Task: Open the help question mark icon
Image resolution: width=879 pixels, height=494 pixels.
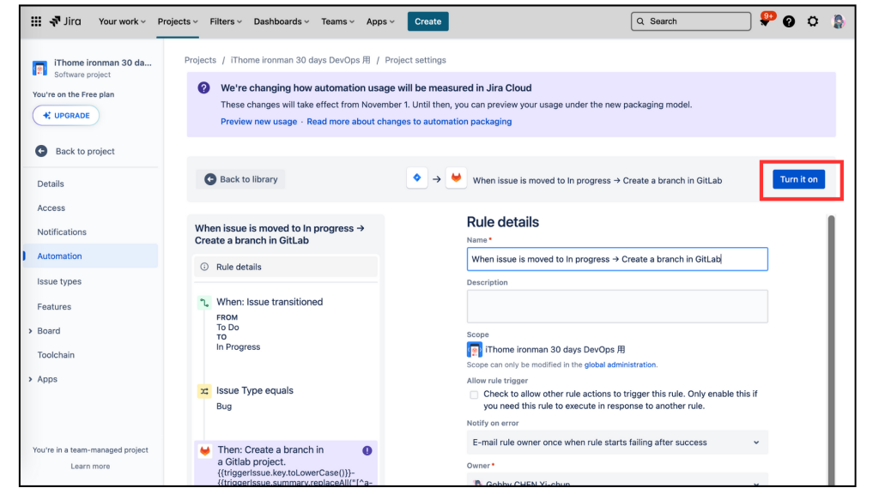Action: [x=789, y=21]
